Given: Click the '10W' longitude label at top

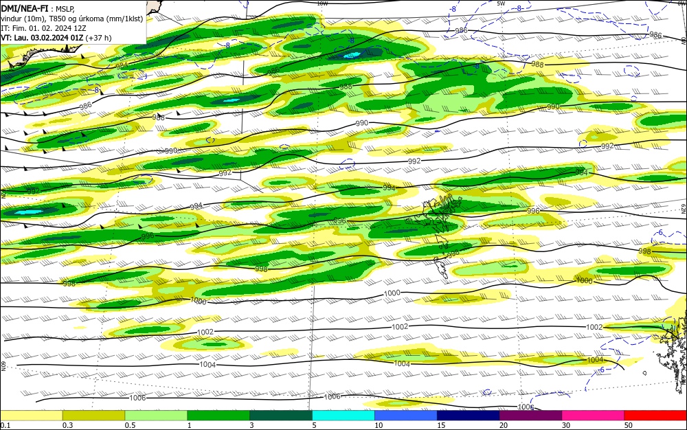Looking at the screenshot, I should coord(322,3).
